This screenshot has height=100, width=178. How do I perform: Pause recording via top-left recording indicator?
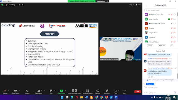pos(20,5)
